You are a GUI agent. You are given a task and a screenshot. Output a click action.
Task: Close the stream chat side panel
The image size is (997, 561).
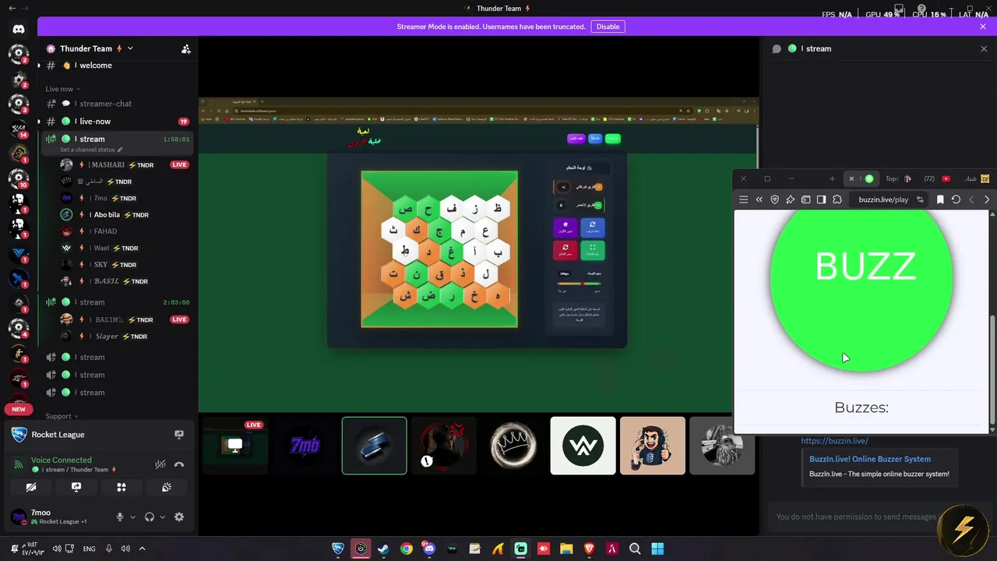point(983,48)
